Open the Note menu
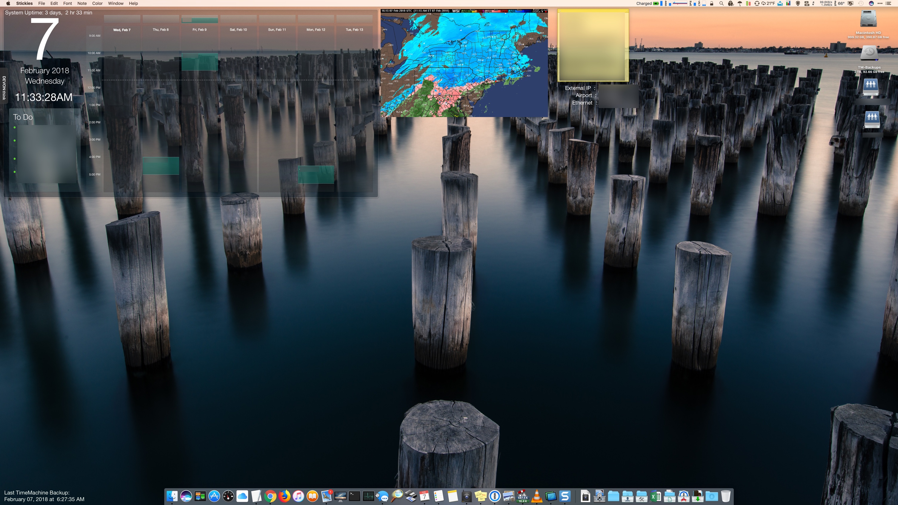The image size is (898, 505). pyautogui.click(x=82, y=4)
